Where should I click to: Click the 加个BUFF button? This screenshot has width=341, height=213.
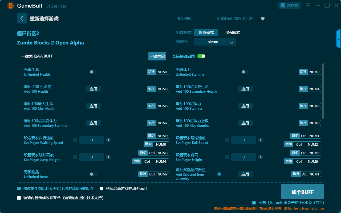(x=303, y=191)
